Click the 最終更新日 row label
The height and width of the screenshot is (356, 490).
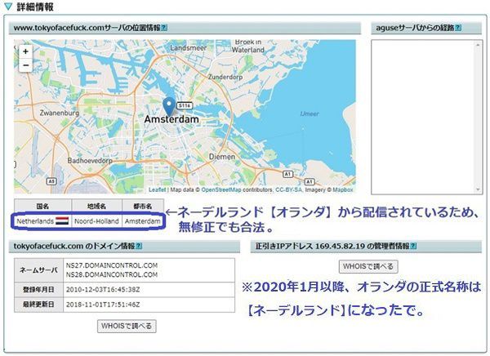[x=38, y=305]
